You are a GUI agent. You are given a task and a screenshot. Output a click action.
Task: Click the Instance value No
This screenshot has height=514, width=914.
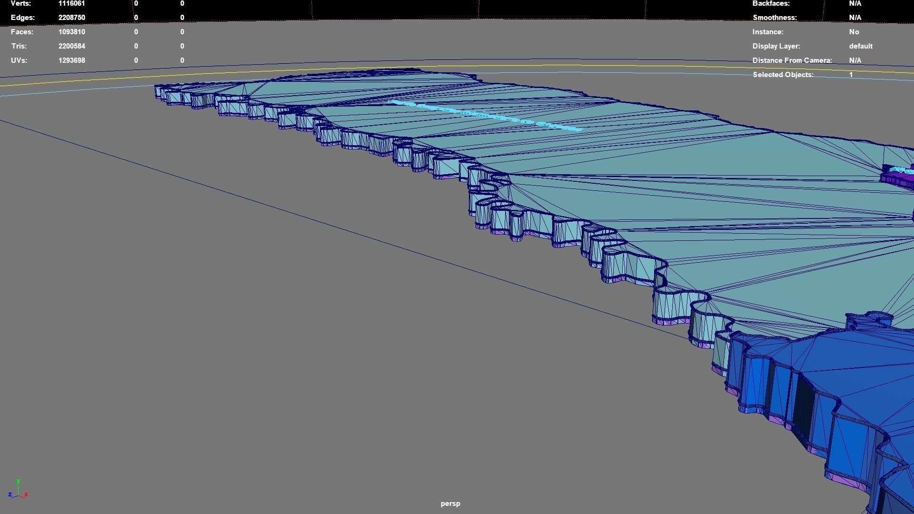(x=854, y=32)
